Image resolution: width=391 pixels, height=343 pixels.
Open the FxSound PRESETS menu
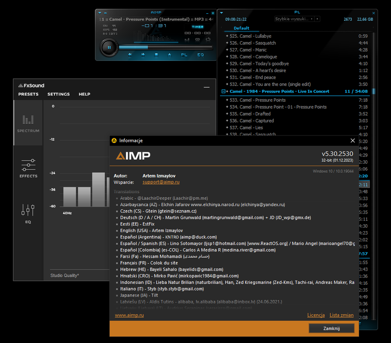[x=28, y=94]
